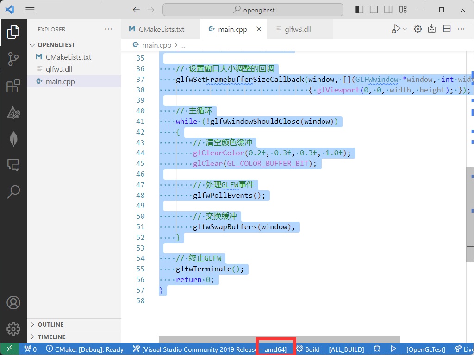Toggle the Primary Side Bar visibility
474x355 pixels.
click(360, 10)
